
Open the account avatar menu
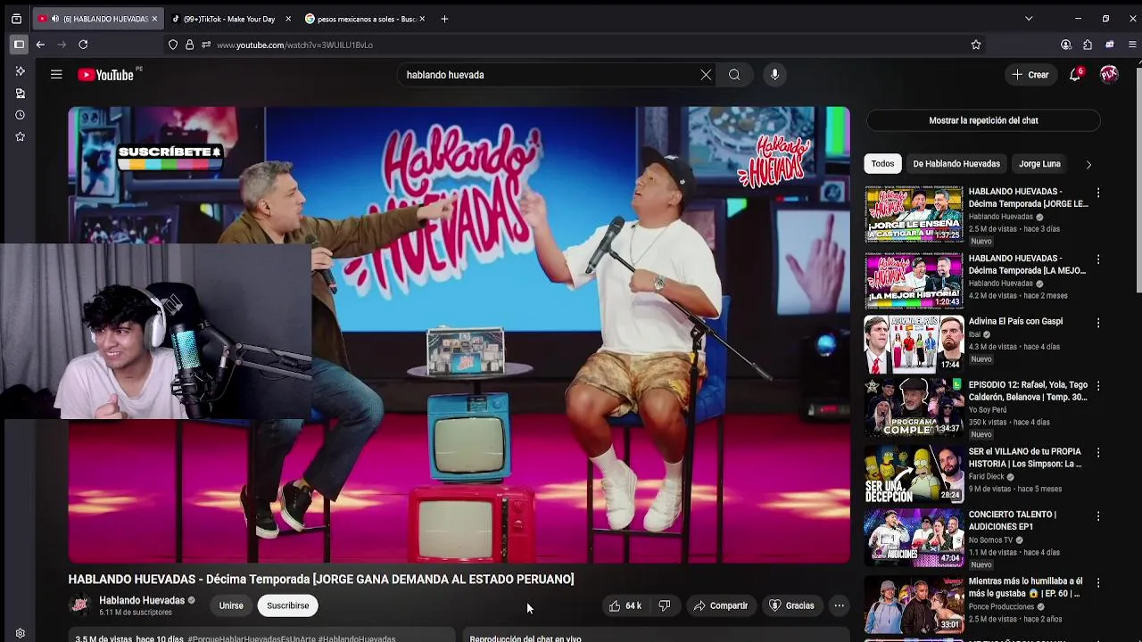(1109, 75)
